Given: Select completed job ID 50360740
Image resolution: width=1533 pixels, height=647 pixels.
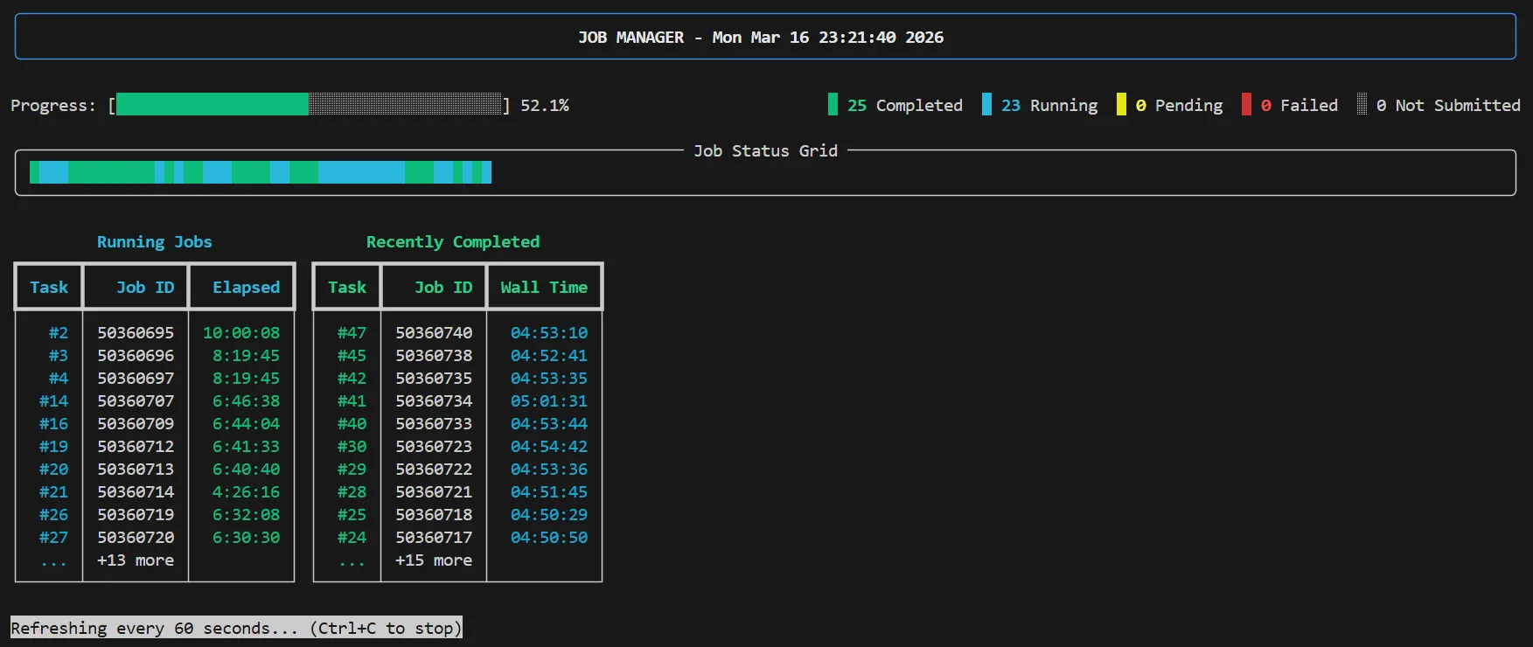Looking at the screenshot, I should point(434,333).
